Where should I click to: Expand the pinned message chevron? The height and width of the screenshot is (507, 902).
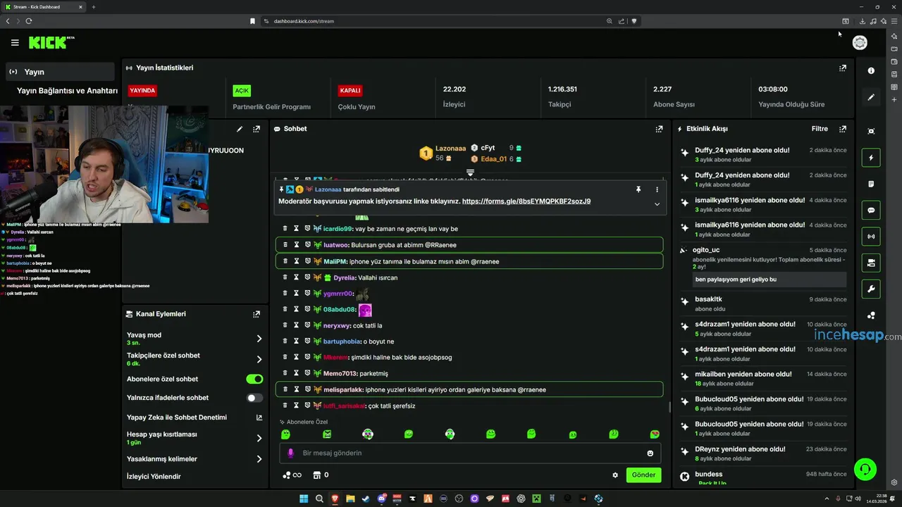point(657,204)
